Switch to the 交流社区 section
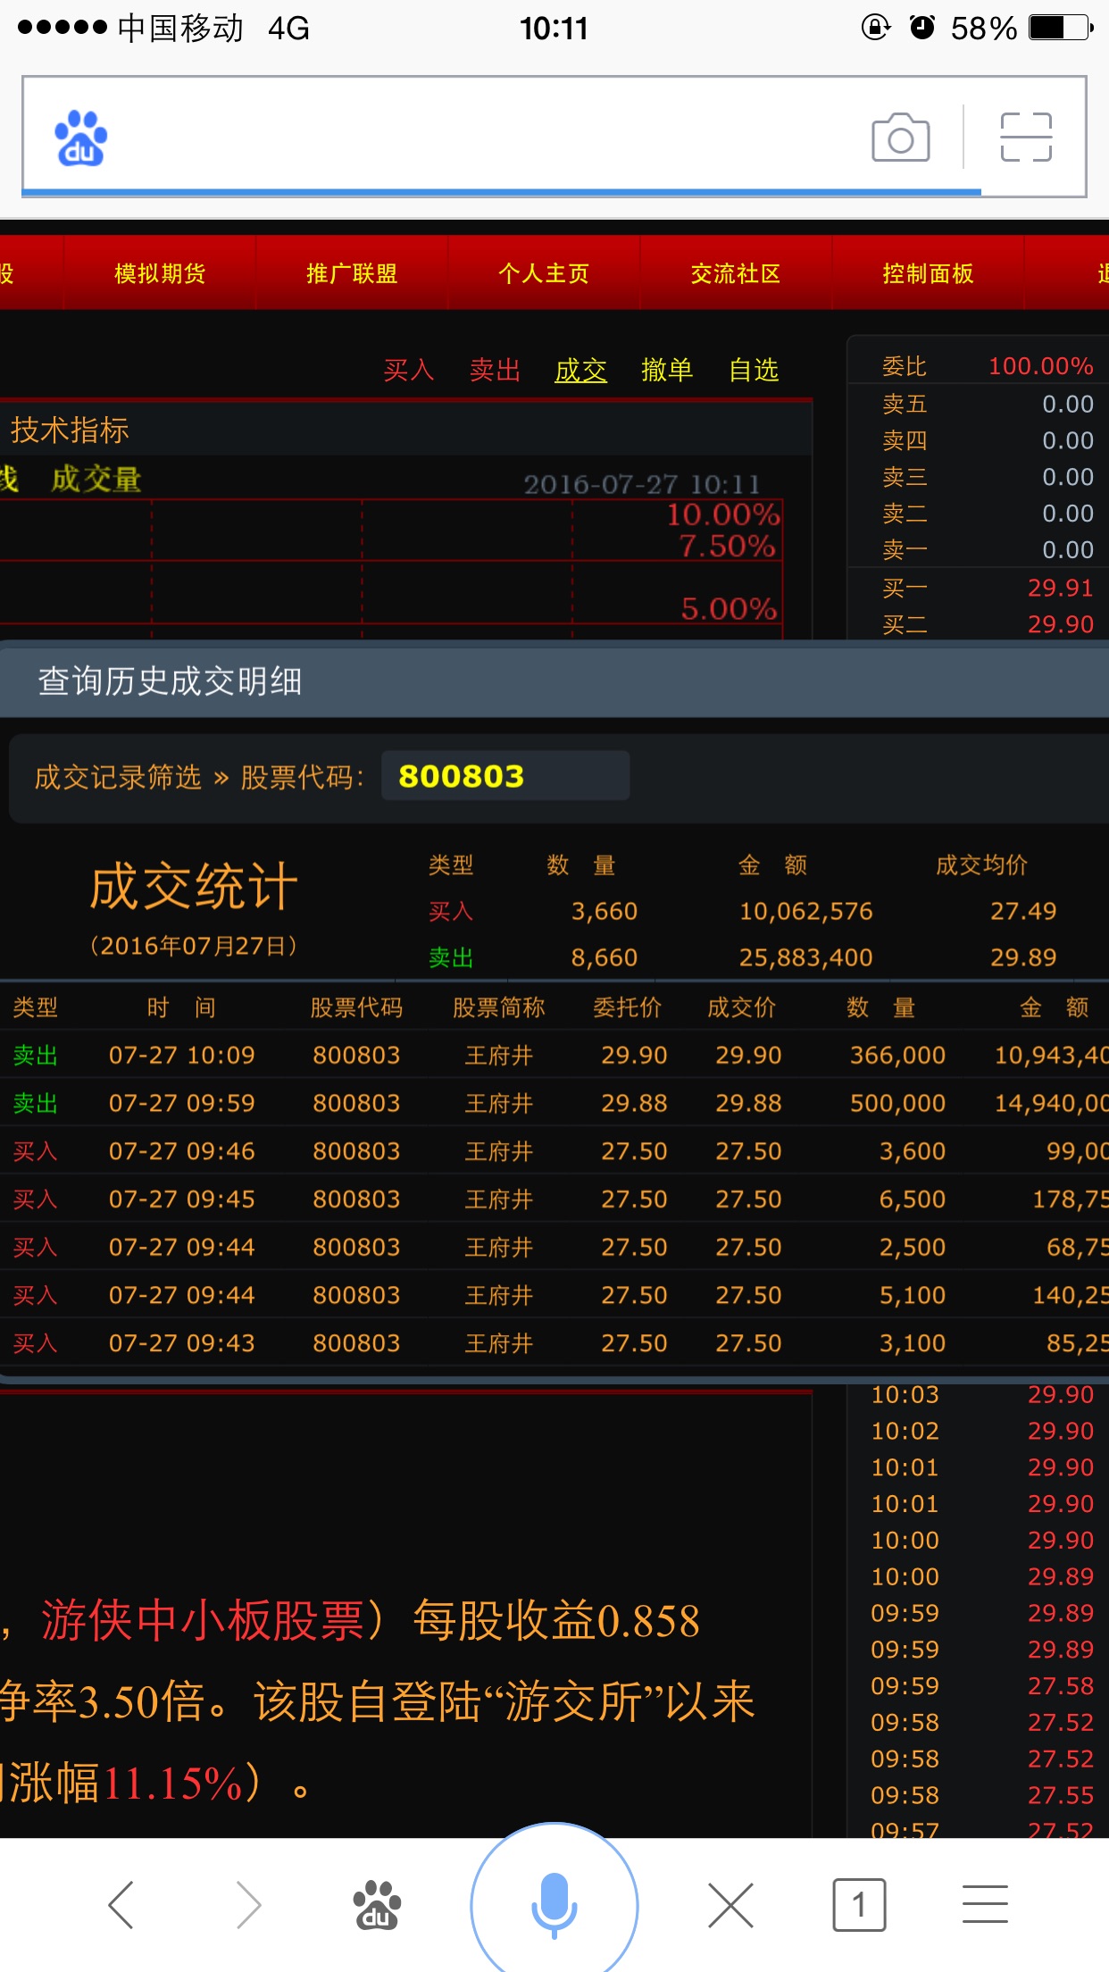Image resolution: width=1109 pixels, height=1972 pixels. tap(736, 273)
